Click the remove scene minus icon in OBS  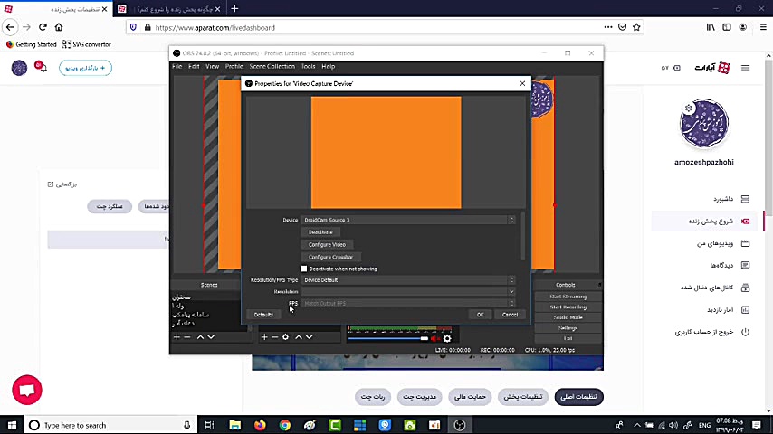click(x=187, y=337)
